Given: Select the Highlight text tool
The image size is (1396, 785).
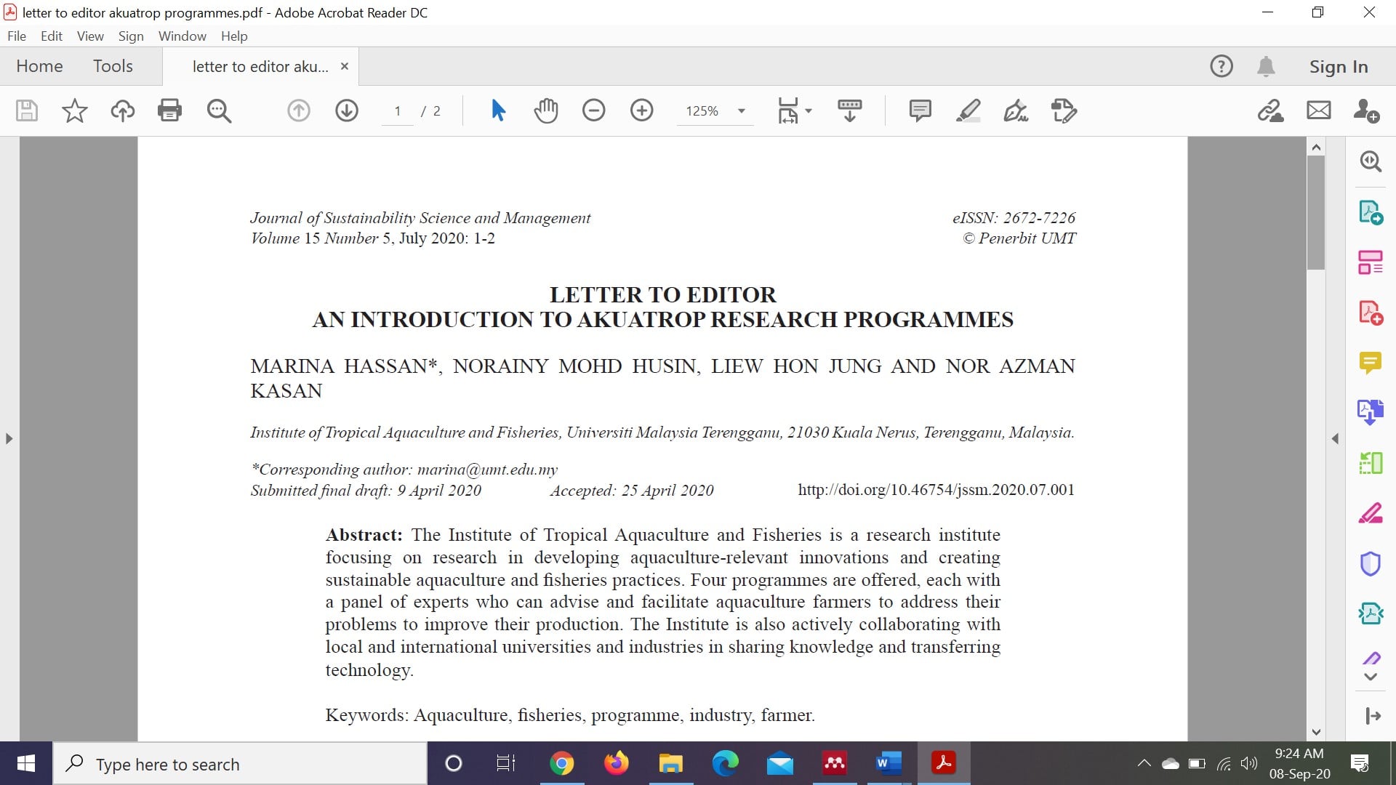Looking at the screenshot, I should pos(968,110).
